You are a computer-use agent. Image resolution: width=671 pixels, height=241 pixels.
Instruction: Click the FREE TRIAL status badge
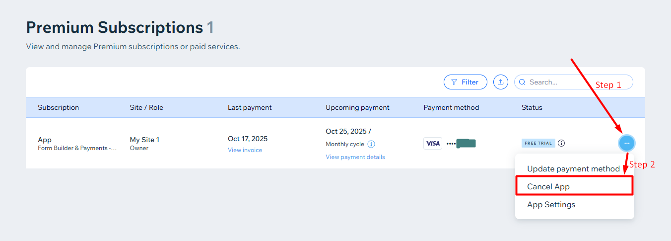coord(538,143)
